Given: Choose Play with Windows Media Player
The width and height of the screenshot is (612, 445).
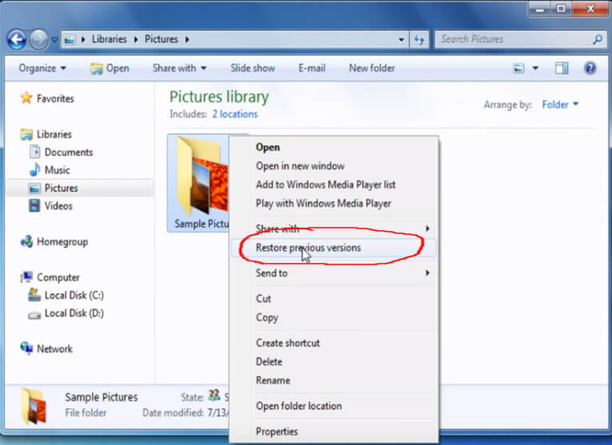Looking at the screenshot, I should pos(334,204).
